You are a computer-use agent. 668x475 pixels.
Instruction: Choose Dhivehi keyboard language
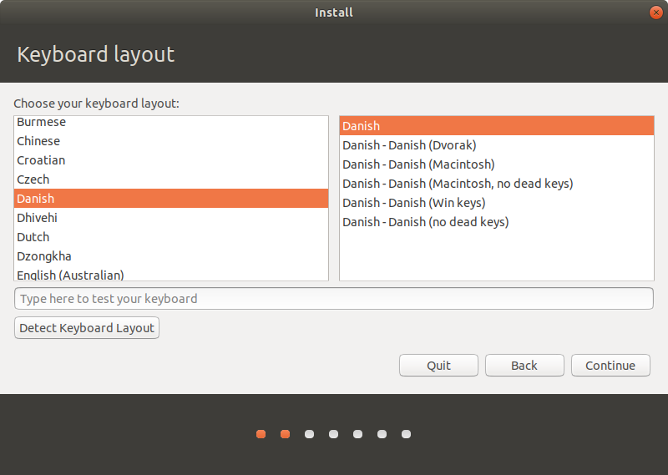point(171,218)
